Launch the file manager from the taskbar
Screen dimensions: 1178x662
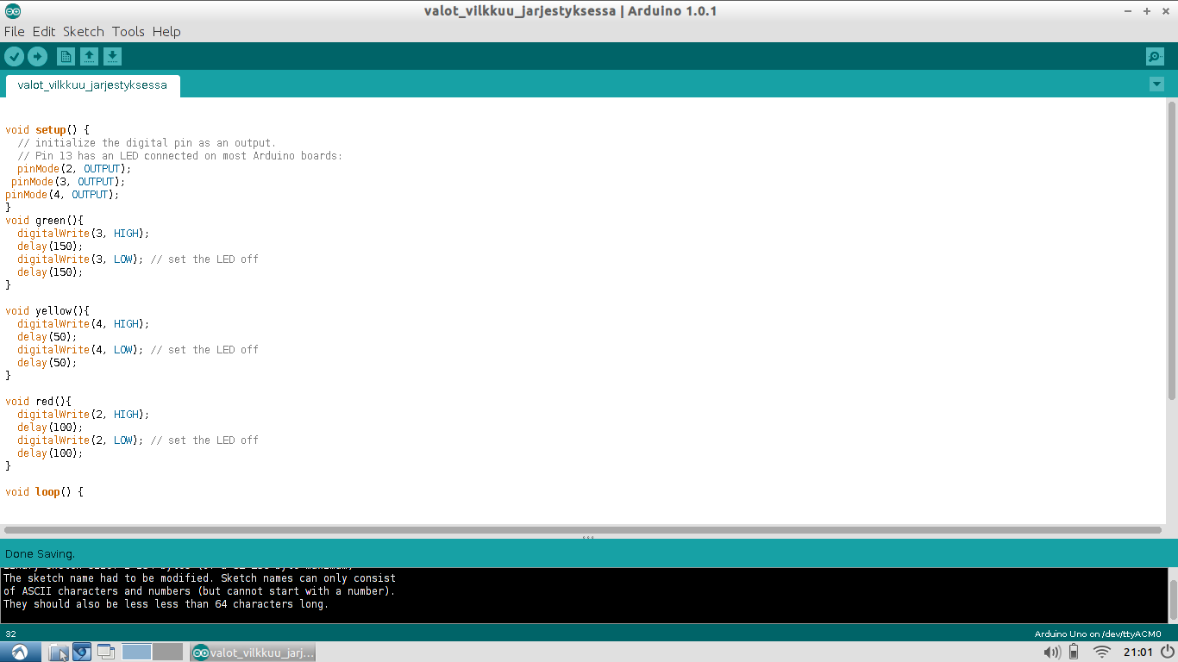pos(59,653)
